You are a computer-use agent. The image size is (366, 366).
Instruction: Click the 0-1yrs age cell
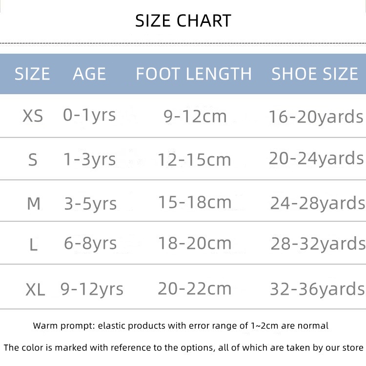[89, 115]
